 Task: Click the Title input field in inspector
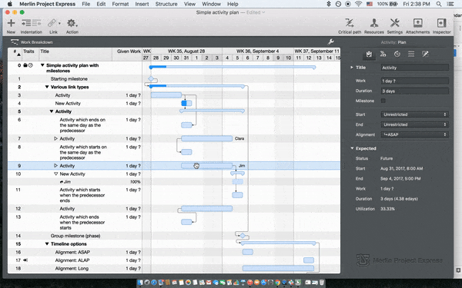(415, 68)
